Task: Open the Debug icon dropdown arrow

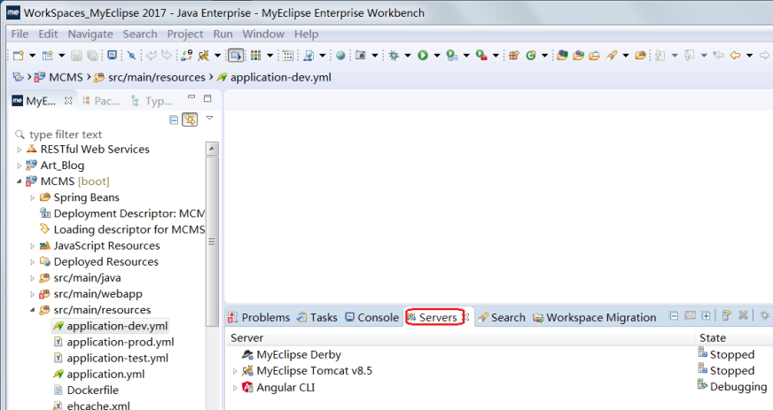Action: tap(408, 56)
